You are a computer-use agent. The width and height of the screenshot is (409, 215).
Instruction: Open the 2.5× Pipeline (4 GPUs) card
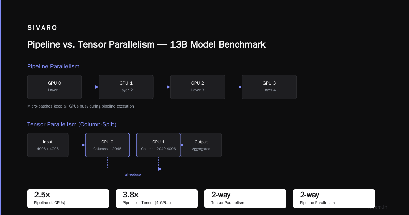68,199
